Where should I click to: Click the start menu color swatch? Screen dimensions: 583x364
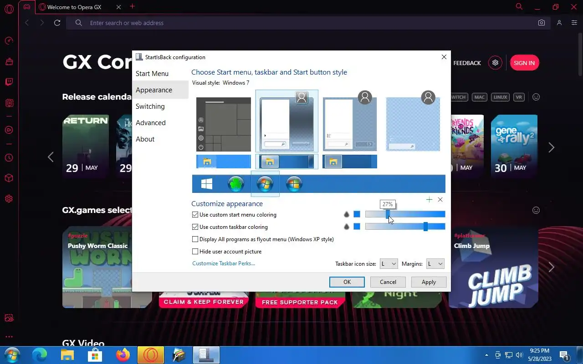tap(357, 214)
